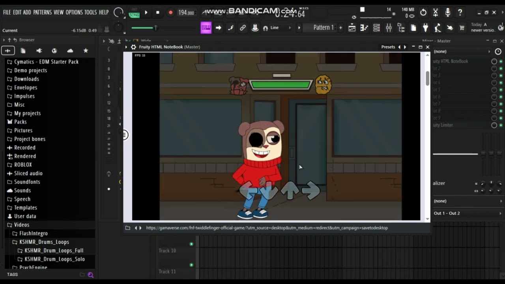Go to next preset arrow
The width and height of the screenshot is (505, 284).
pyautogui.click(x=404, y=47)
